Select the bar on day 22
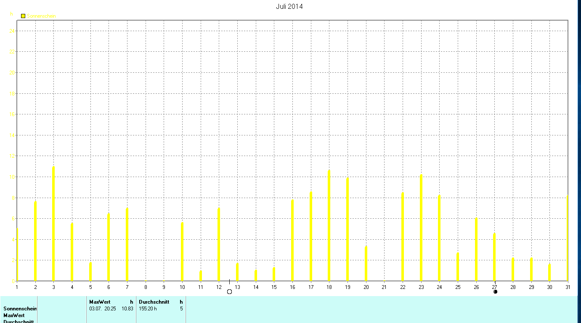The width and height of the screenshot is (581, 323). pos(403,237)
